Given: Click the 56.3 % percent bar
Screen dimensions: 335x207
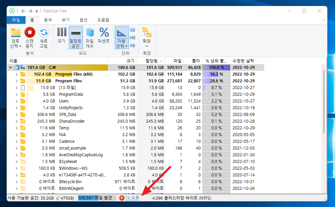Looking at the screenshot, I should (216, 74).
